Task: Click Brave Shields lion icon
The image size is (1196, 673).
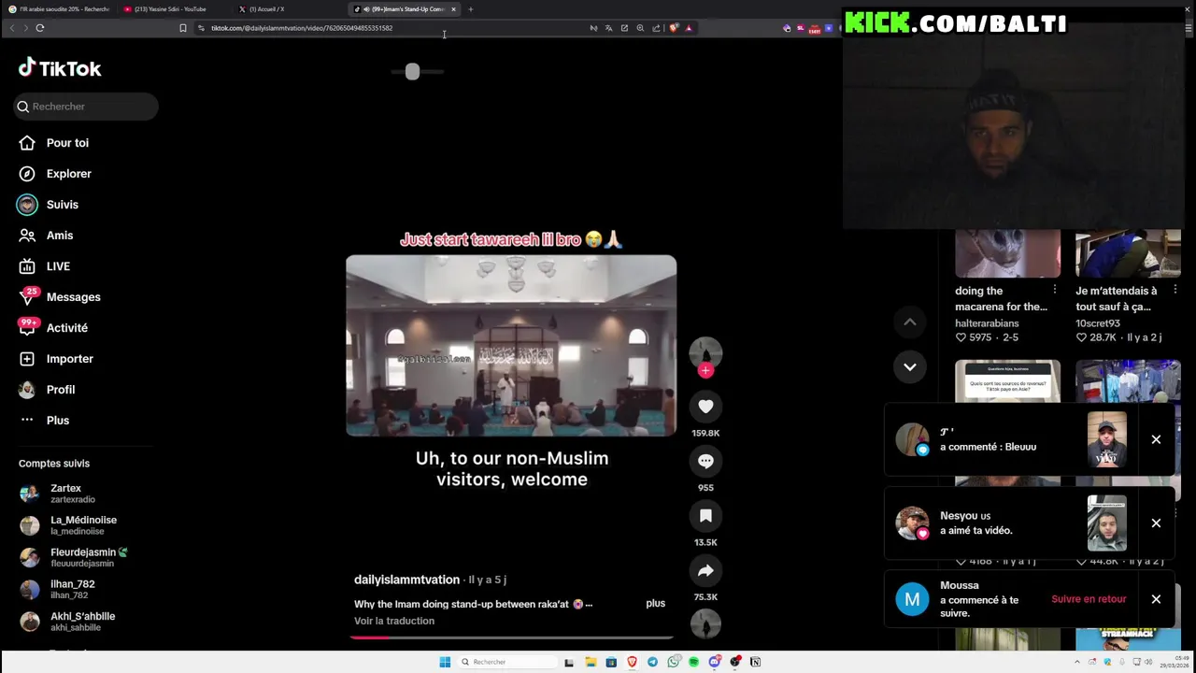Action: pyautogui.click(x=673, y=28)
